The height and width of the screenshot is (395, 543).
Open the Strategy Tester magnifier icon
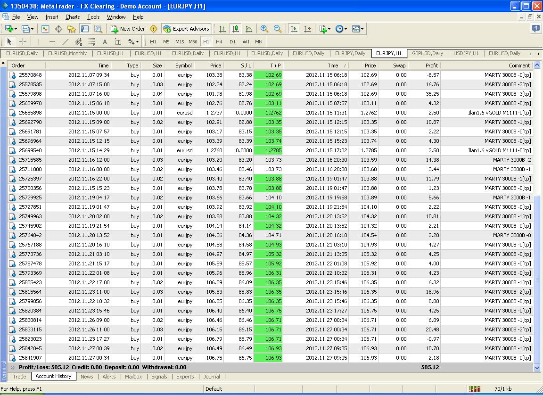pos(99,29)
